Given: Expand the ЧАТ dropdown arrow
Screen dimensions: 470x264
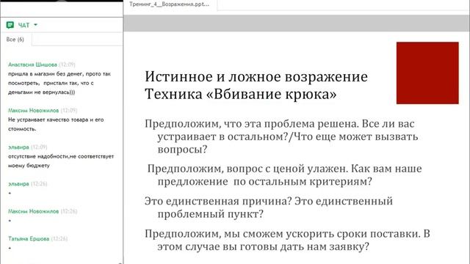Looking at the screenshot, I should pos(36,25).
